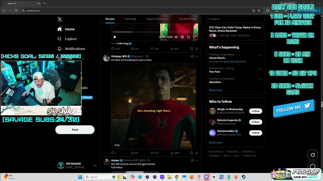Repost the post with 10K reposts
Image resolution: width=323 pixels, height=181 pixels.
tap(135, 49)
